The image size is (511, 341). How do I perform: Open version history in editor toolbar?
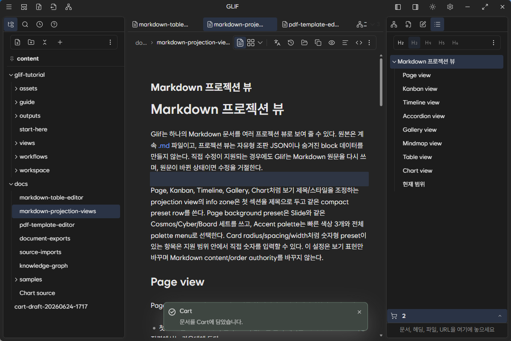pos(291,43)
